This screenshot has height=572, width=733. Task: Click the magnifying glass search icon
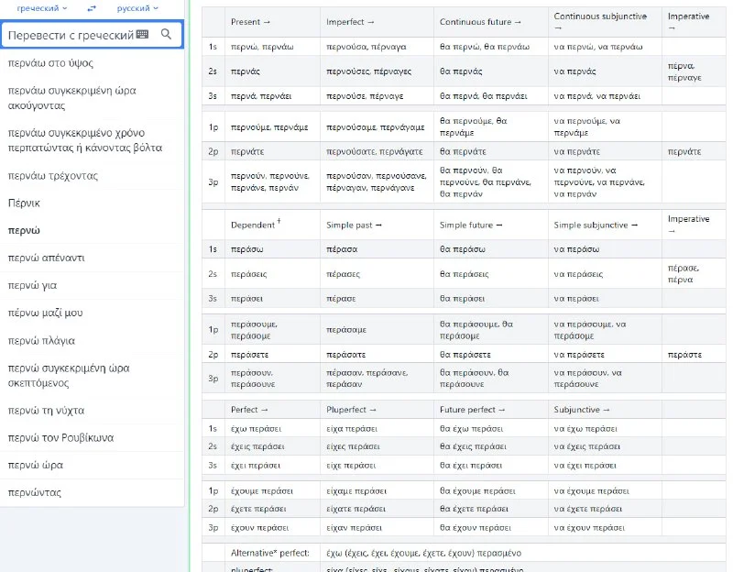[166, 35]
